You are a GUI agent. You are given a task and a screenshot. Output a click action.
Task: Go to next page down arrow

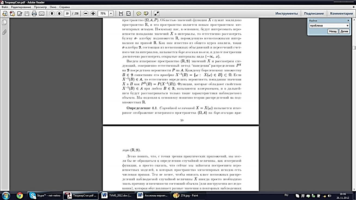tap(59, 13)
